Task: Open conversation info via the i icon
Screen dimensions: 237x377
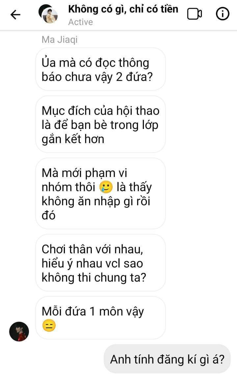Action: click(222, 14)
